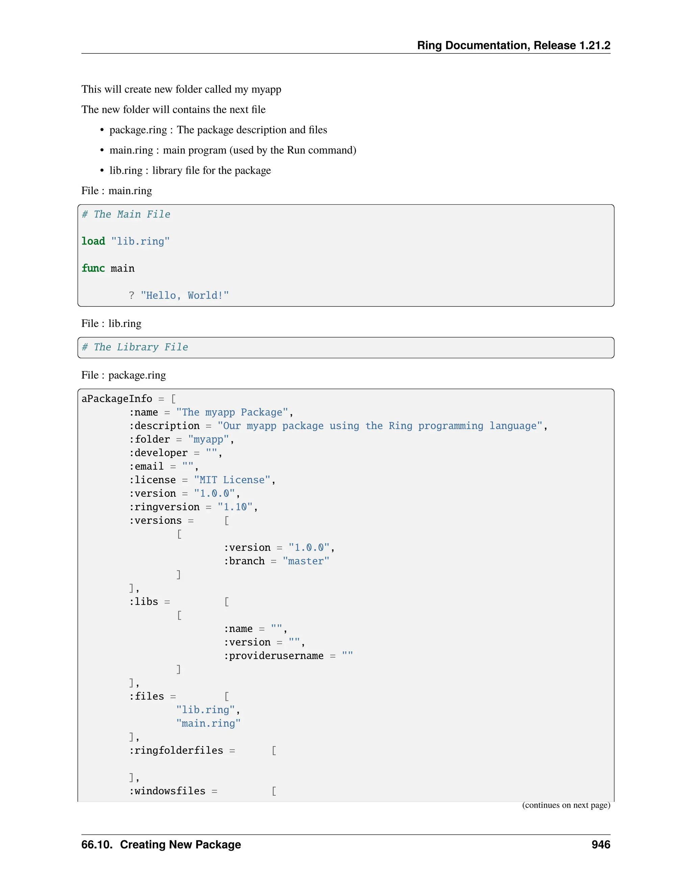Click the :windowsfiles attribute
Screen dimensions: 692x896
tap(168, 791)
